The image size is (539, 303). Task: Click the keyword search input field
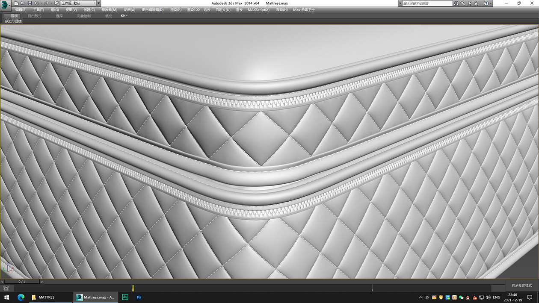427,3
